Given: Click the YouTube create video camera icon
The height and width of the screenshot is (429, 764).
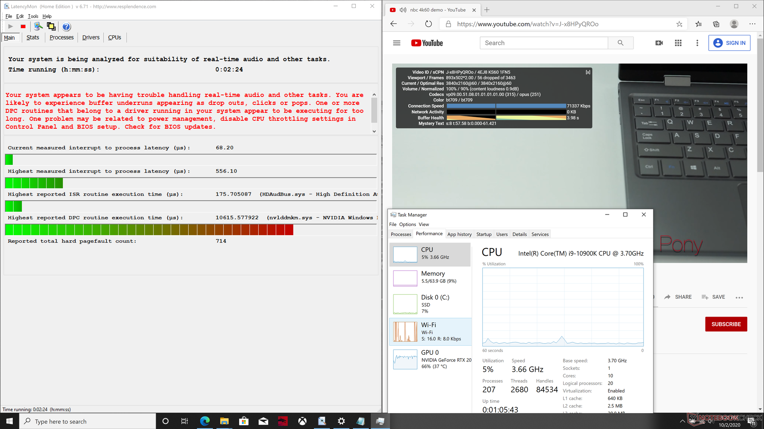Looking at the screenshot, I should [x=659, y=43].
